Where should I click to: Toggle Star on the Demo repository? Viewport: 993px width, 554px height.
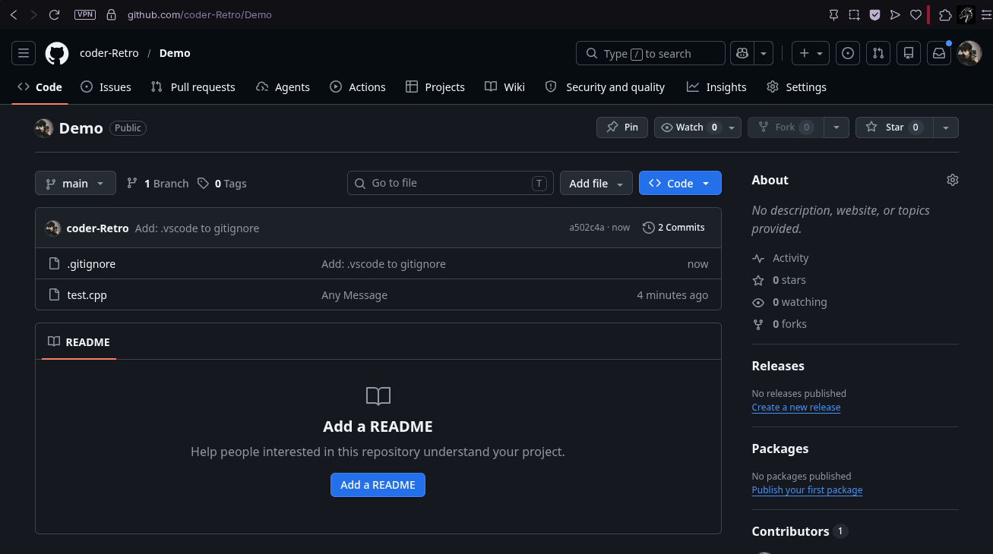click(894, 127)
